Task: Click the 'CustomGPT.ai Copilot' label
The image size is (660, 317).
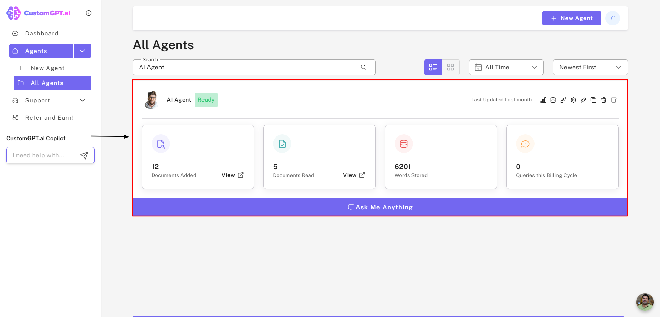Action: point(36,138)
